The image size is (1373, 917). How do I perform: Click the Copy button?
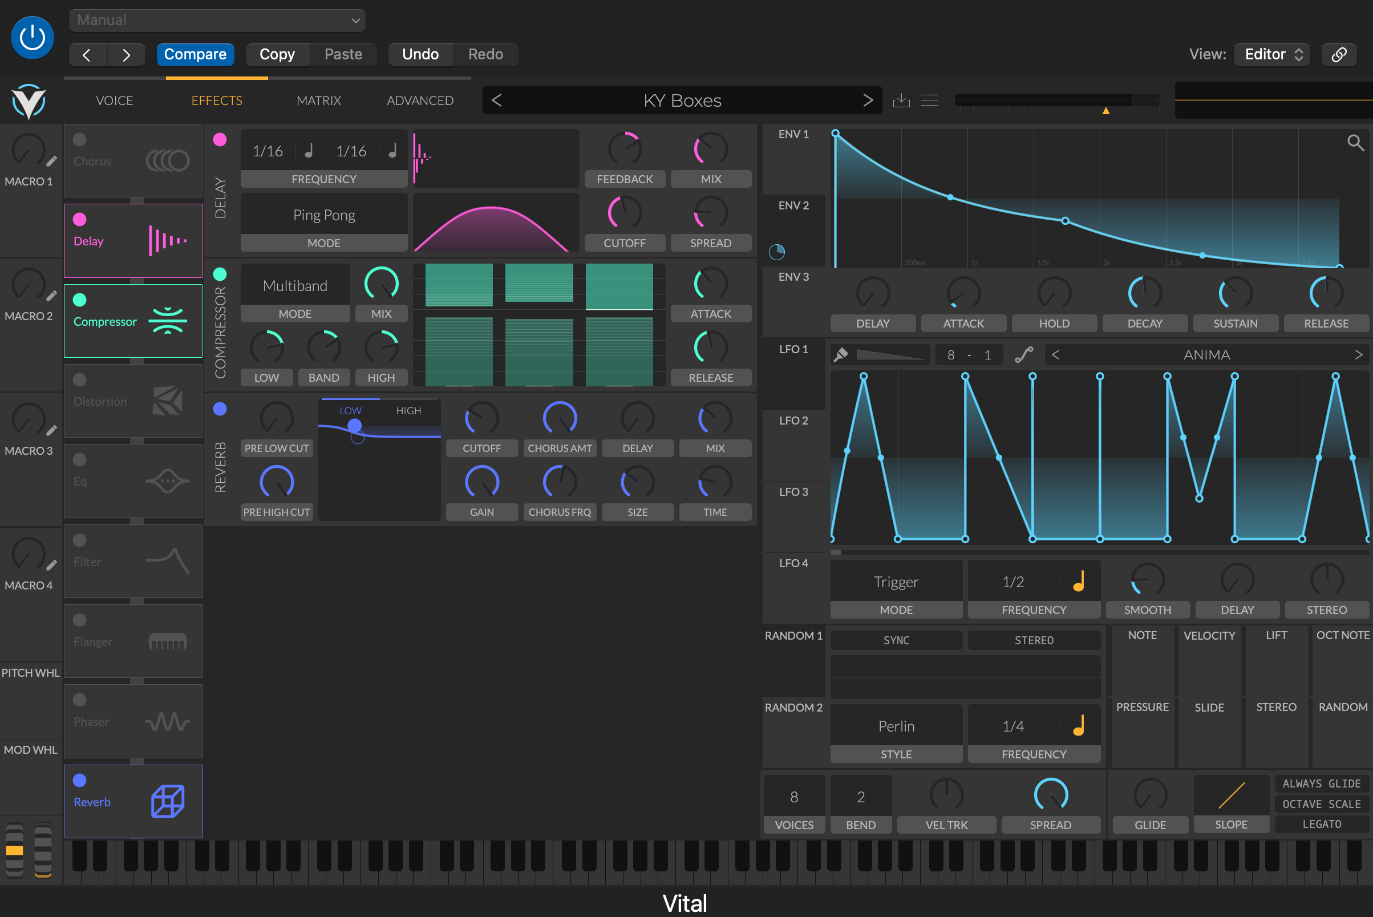(x=277, y=54)
